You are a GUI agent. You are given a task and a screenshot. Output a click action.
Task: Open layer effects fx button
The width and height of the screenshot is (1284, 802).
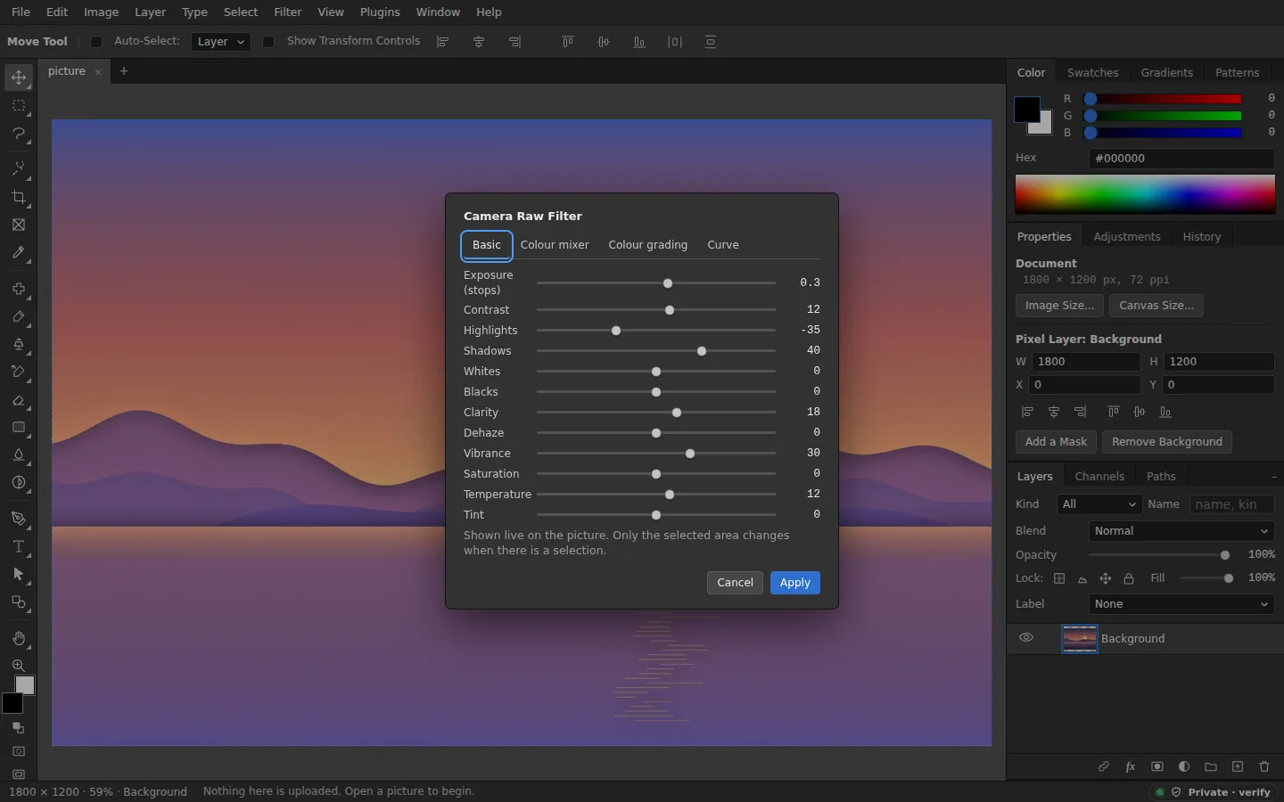1131,766
